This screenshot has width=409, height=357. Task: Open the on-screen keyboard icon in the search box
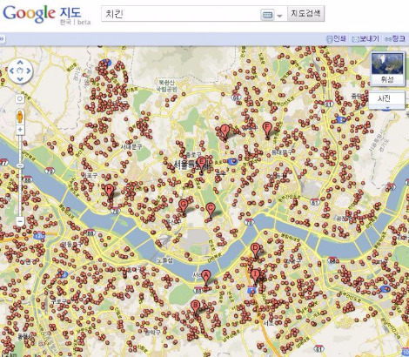tap(267, 14)
